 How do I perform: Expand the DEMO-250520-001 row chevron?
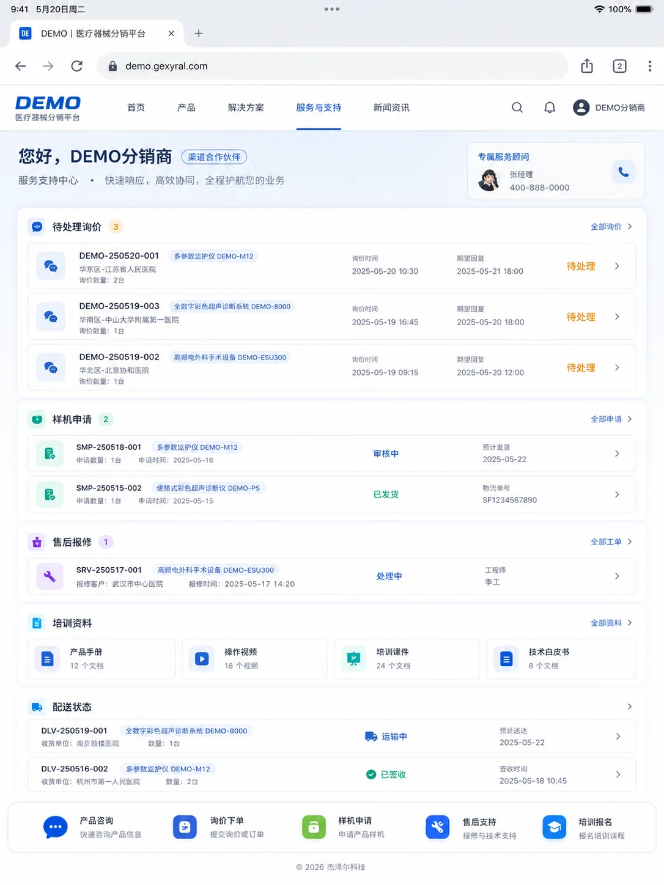point(617,266)
